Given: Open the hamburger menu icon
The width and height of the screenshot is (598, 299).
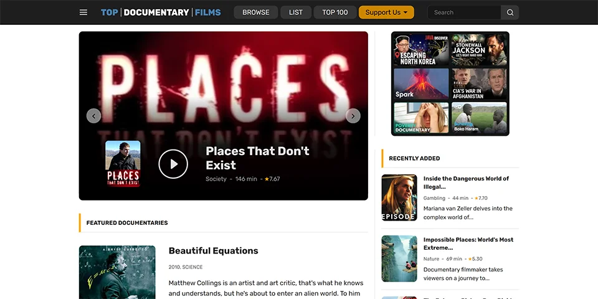Looking at the screenshot, I should click(x=83, y=12).
